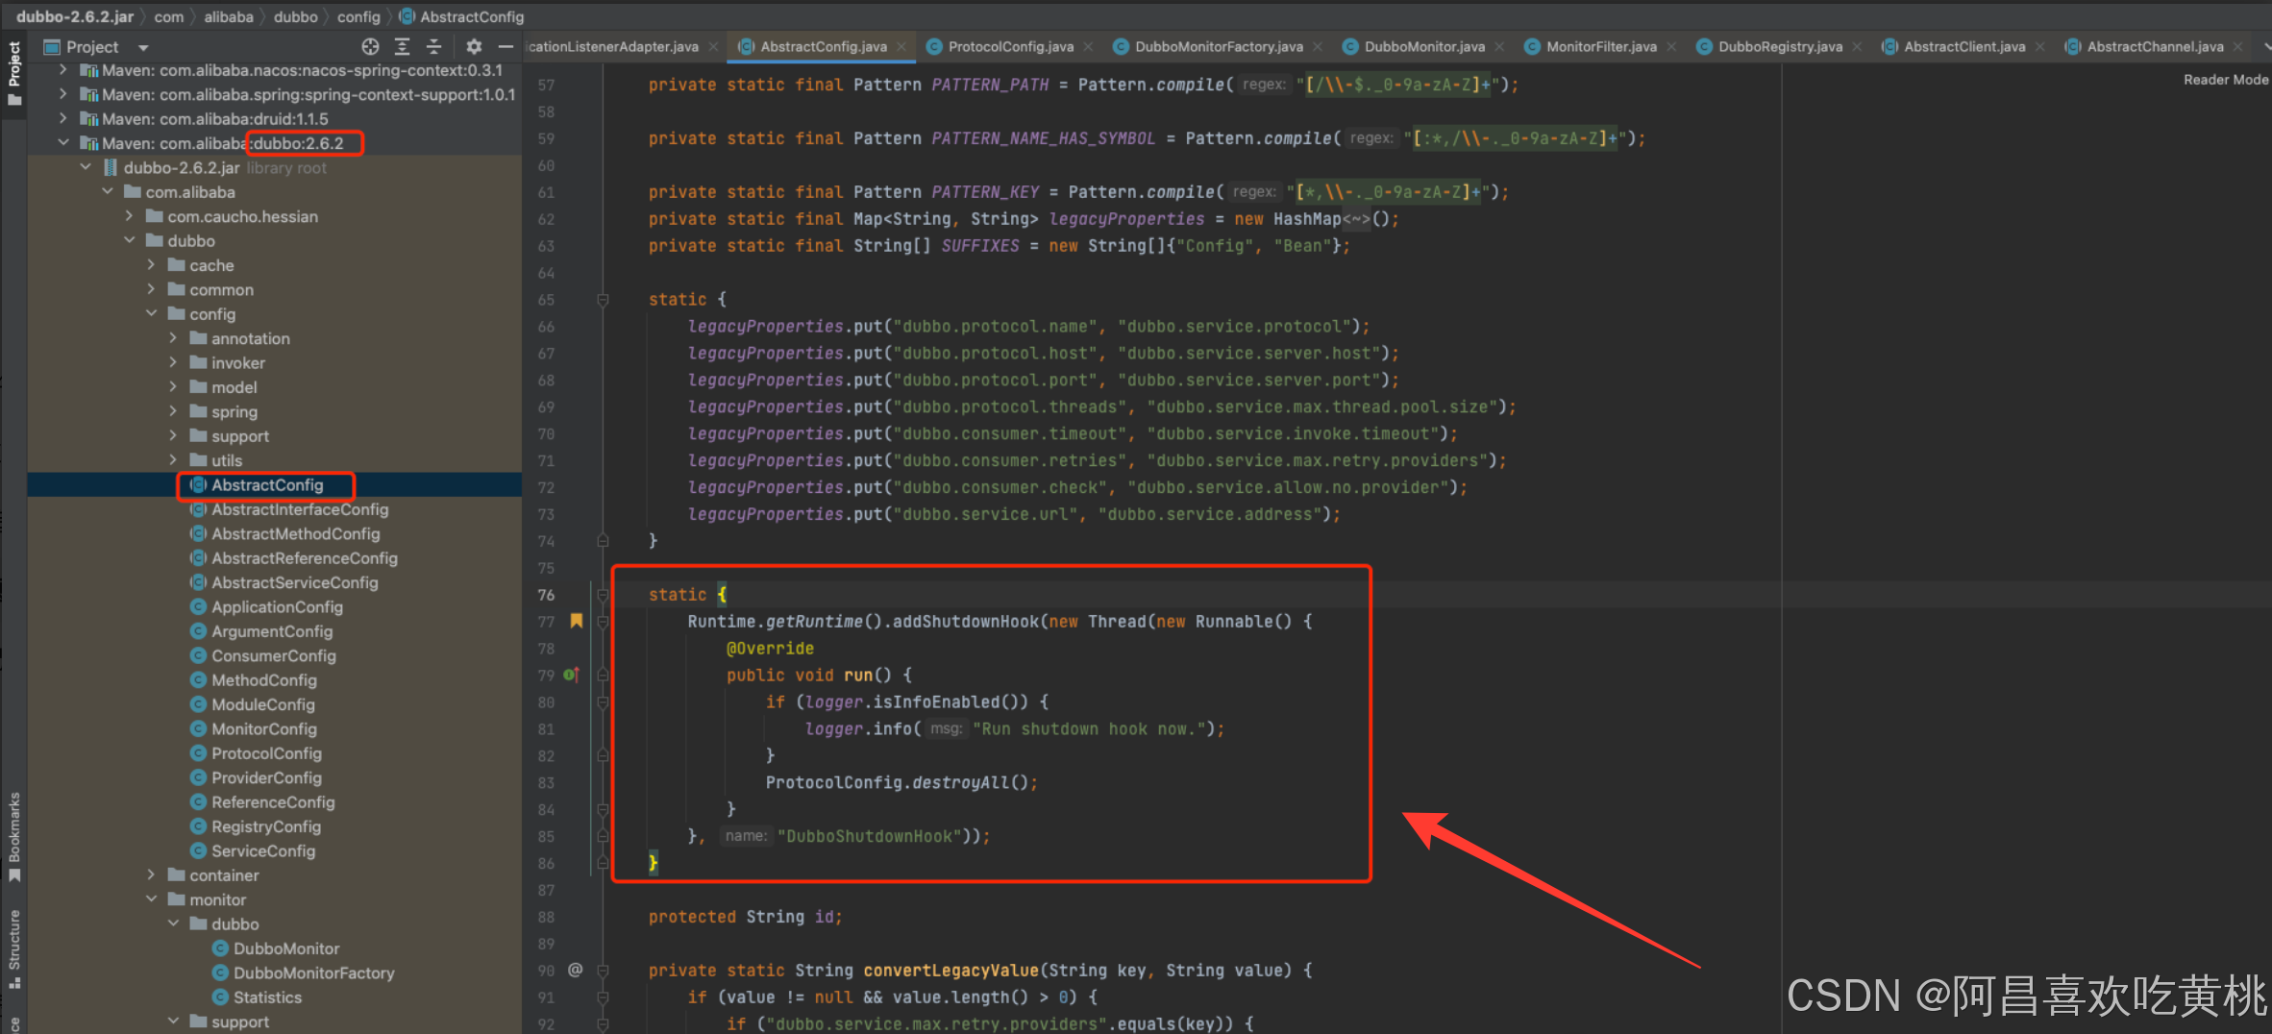This screenshot has width=2272, height=1034.
Task: Toggle Reader Mode in the editor
Action: [2225, 80]
